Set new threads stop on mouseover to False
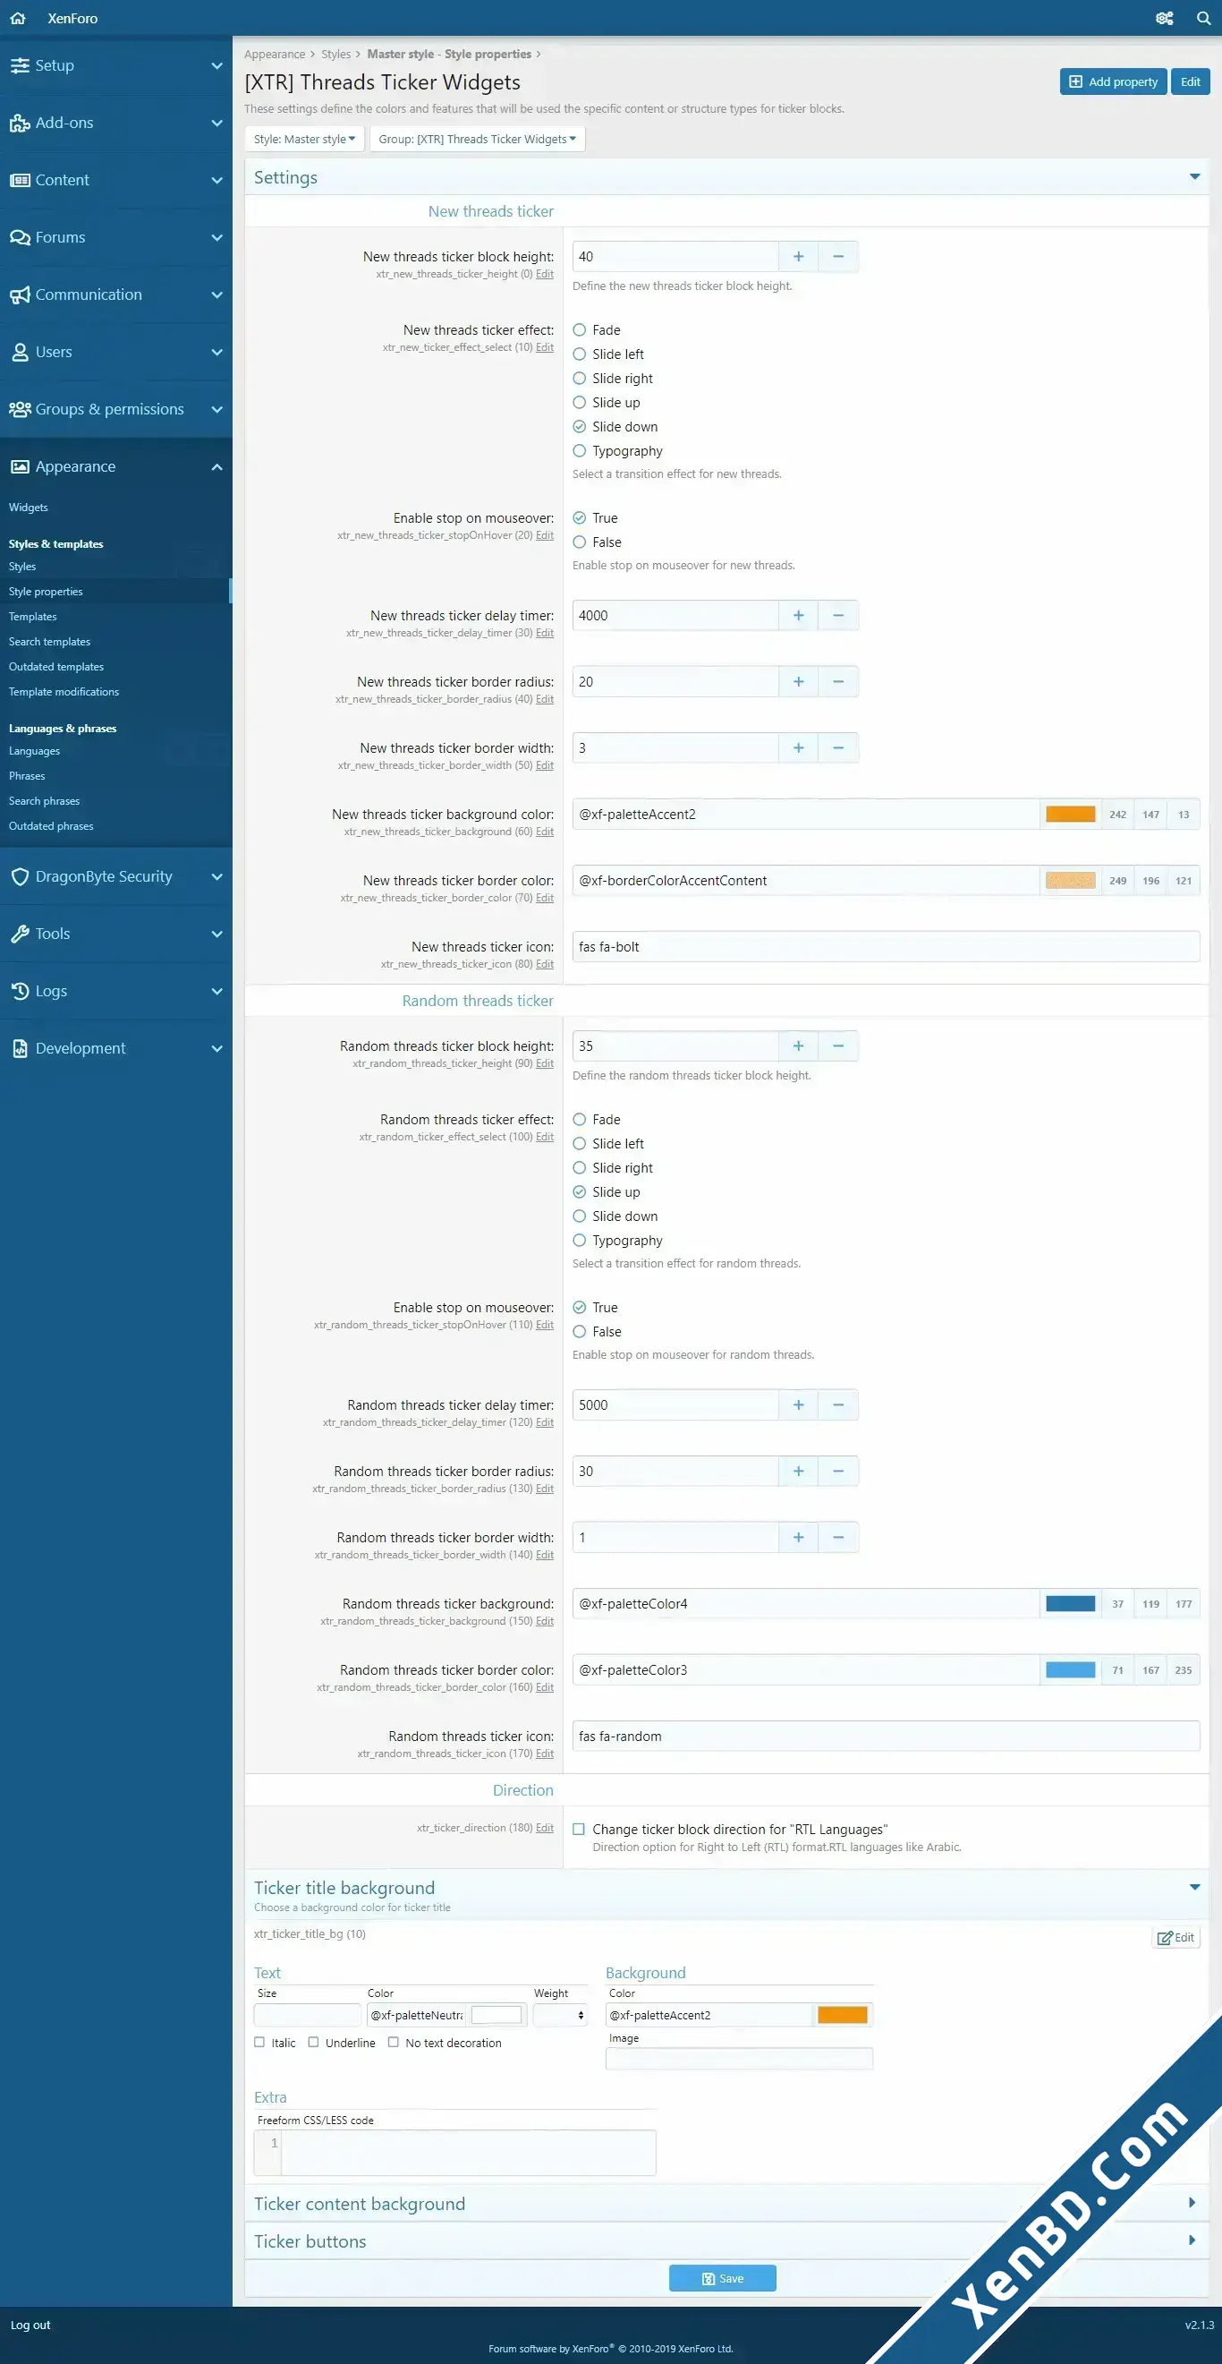 [580, 542]
